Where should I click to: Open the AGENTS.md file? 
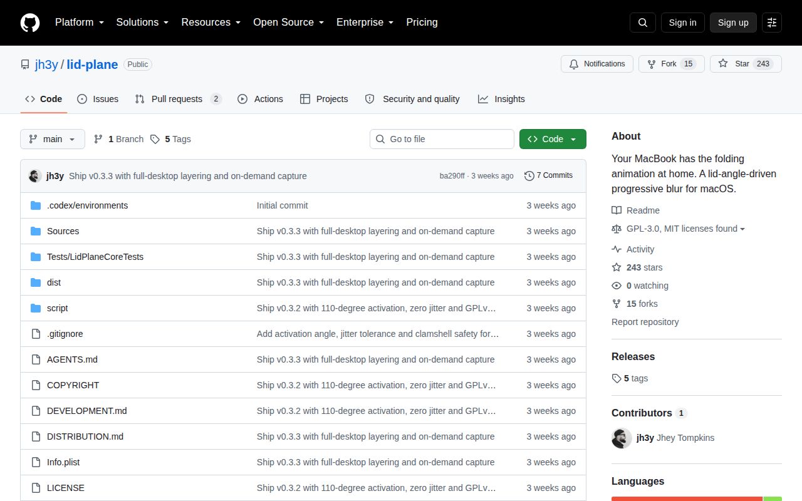coord(72,359)
